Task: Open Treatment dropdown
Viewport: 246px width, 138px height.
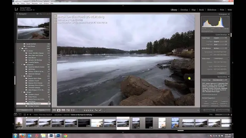Action: (220, 44)
